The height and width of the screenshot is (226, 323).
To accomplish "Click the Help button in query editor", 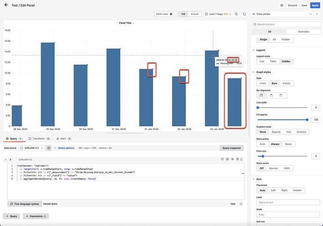I will (x=233, y=204).
